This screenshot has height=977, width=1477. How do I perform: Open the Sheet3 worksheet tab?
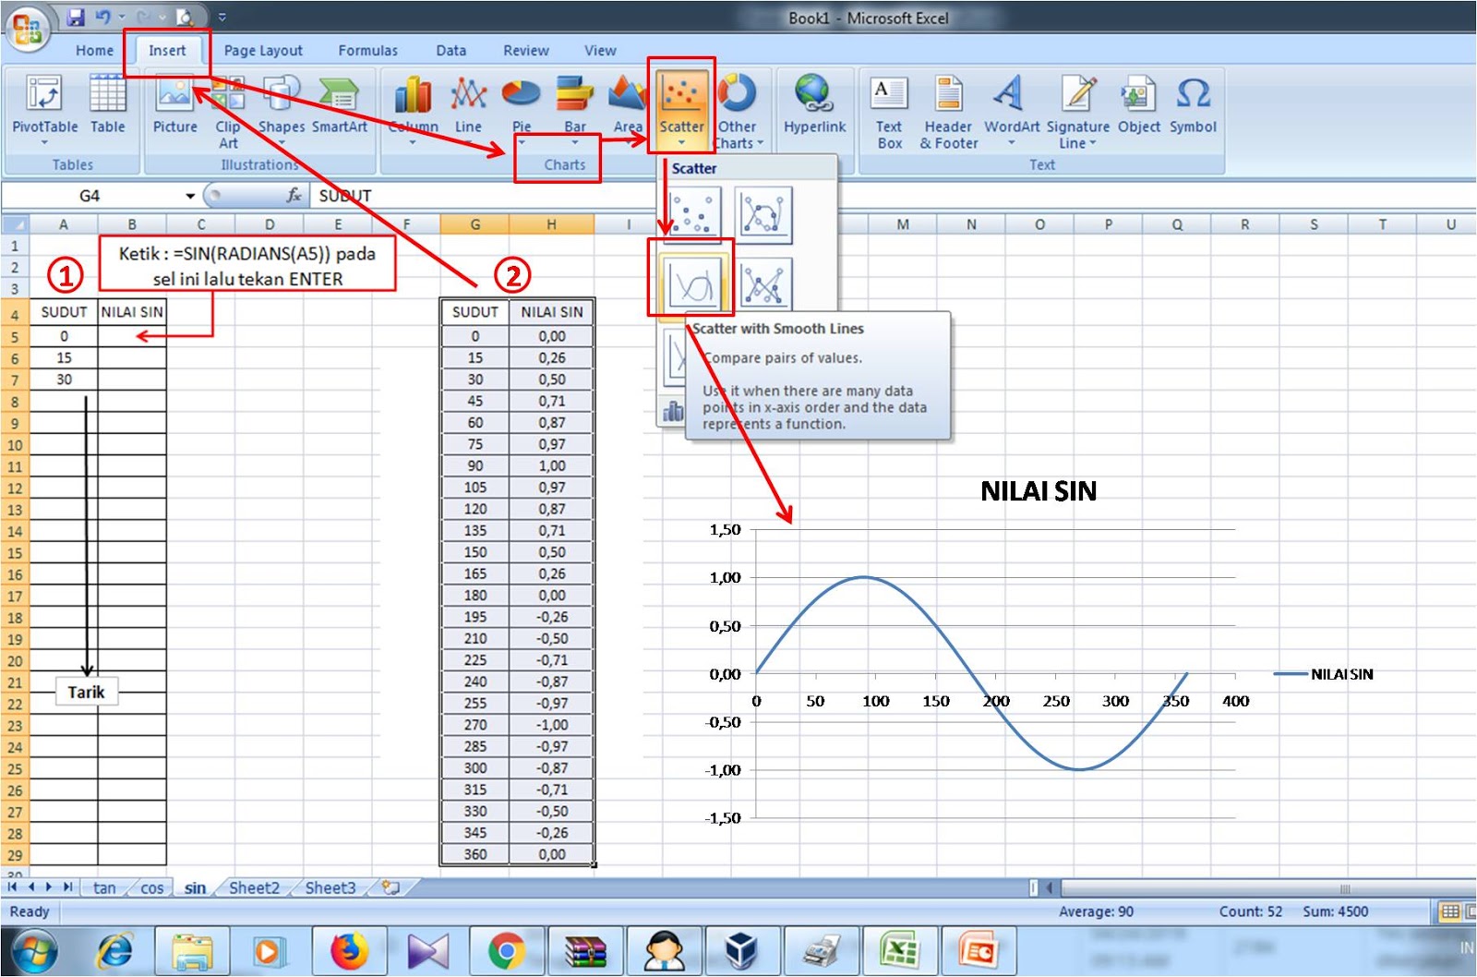point(330,887)
